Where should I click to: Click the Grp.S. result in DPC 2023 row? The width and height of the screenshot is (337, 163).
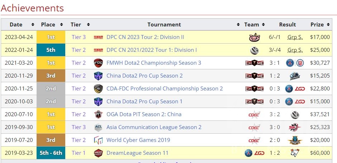[295, 37]
